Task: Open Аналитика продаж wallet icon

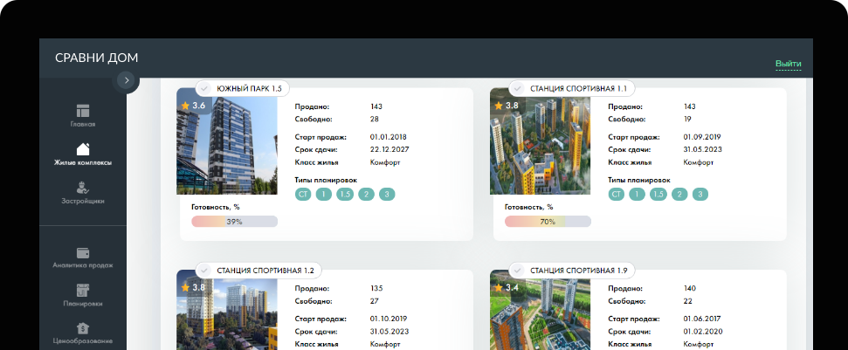Action: [83, 253]
